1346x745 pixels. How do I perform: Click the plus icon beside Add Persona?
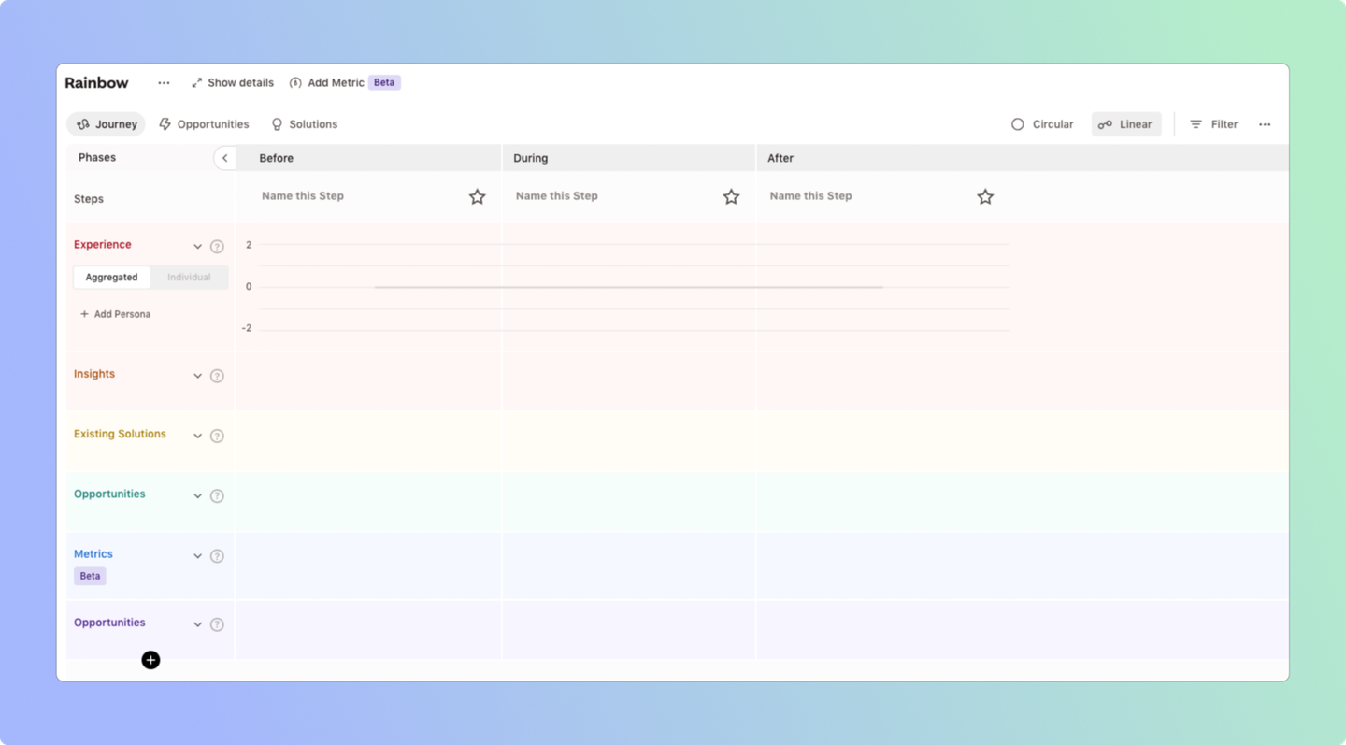tap(84, 314)
